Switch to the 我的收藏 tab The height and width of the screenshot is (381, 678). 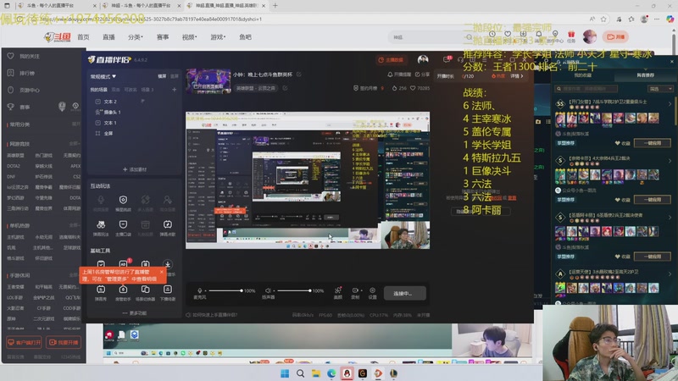582,75
